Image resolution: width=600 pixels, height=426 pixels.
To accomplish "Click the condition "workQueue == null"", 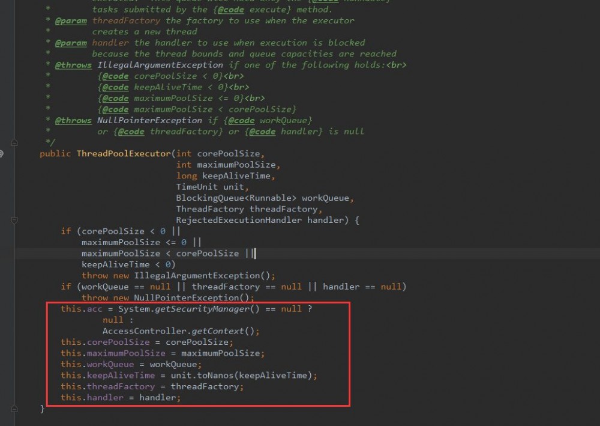I will pyautogui.click(x=126, y=287).
